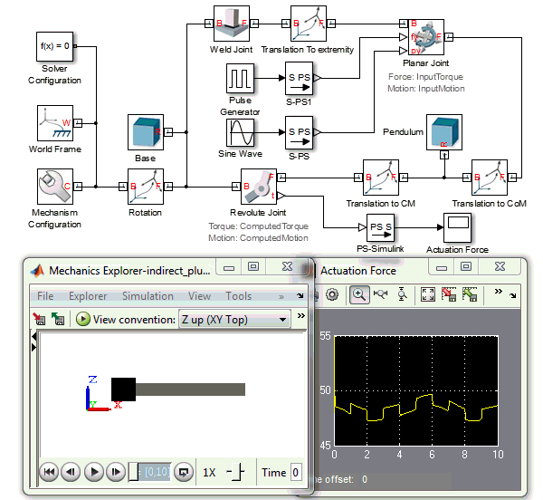Rewind animation to the start

[49, 472]
